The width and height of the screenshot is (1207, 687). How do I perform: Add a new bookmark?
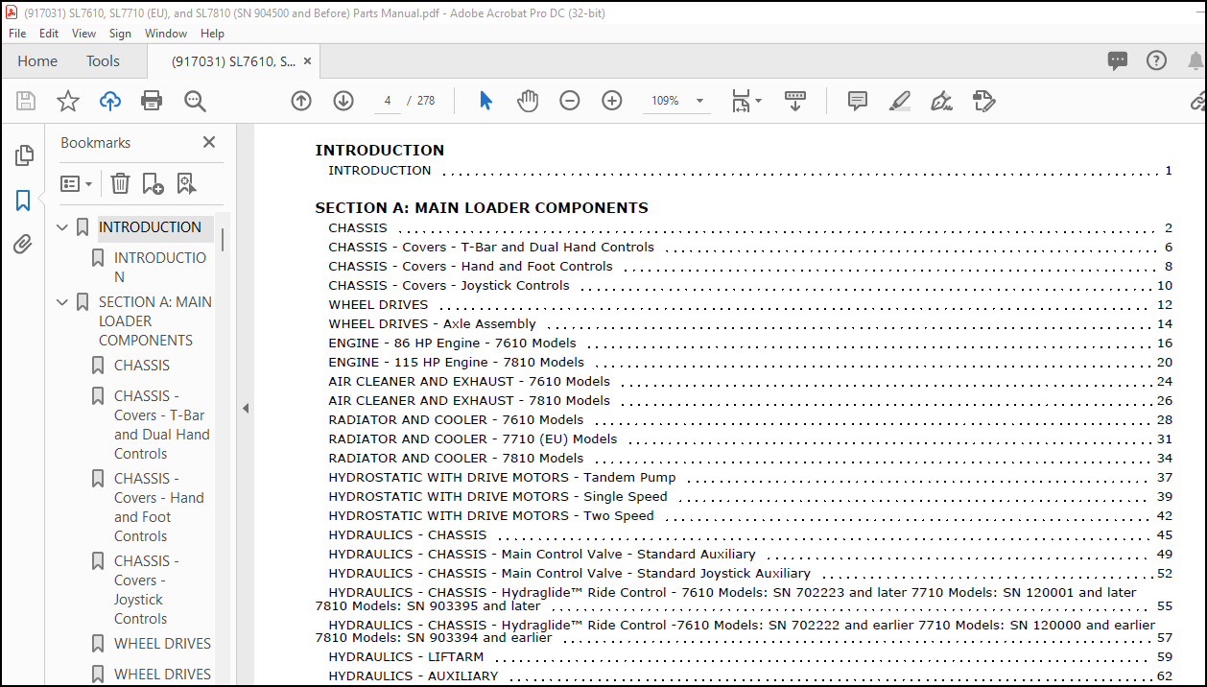[153, 183]
